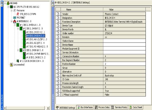The image size is (152, 110).
Task: Click the PROFINET network icon
Action: [15, 17]
